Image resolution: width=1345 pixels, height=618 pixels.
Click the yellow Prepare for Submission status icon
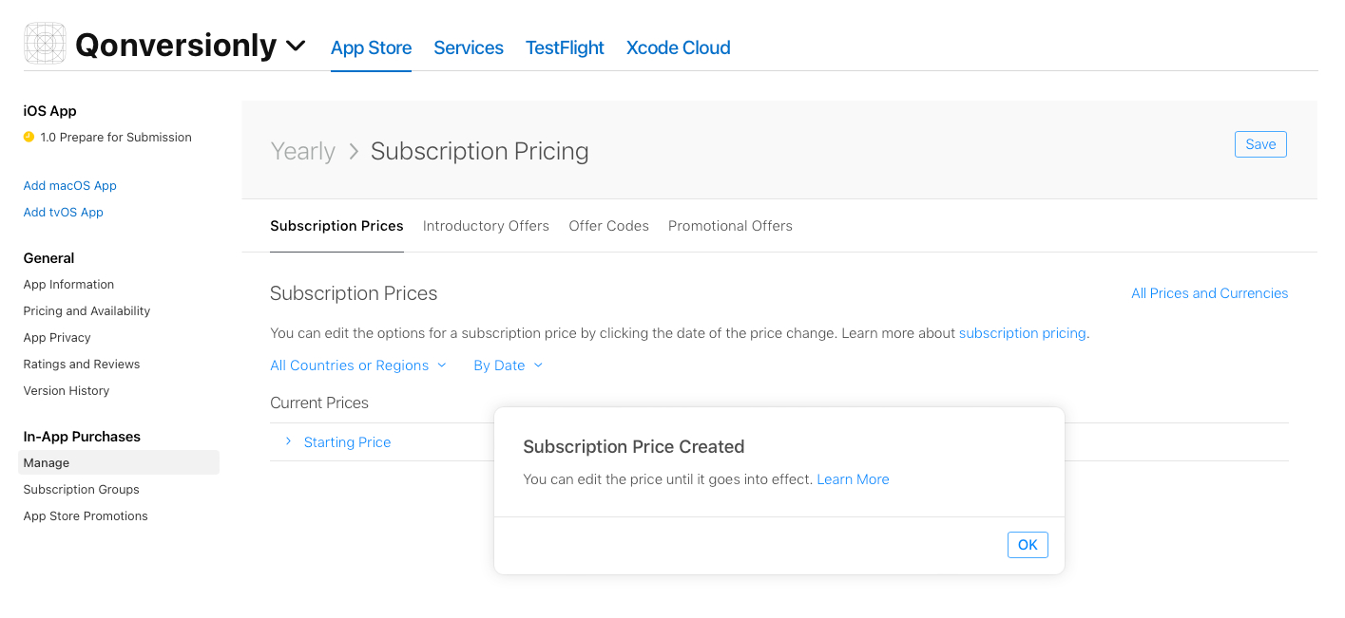click(x=29, y=137)
